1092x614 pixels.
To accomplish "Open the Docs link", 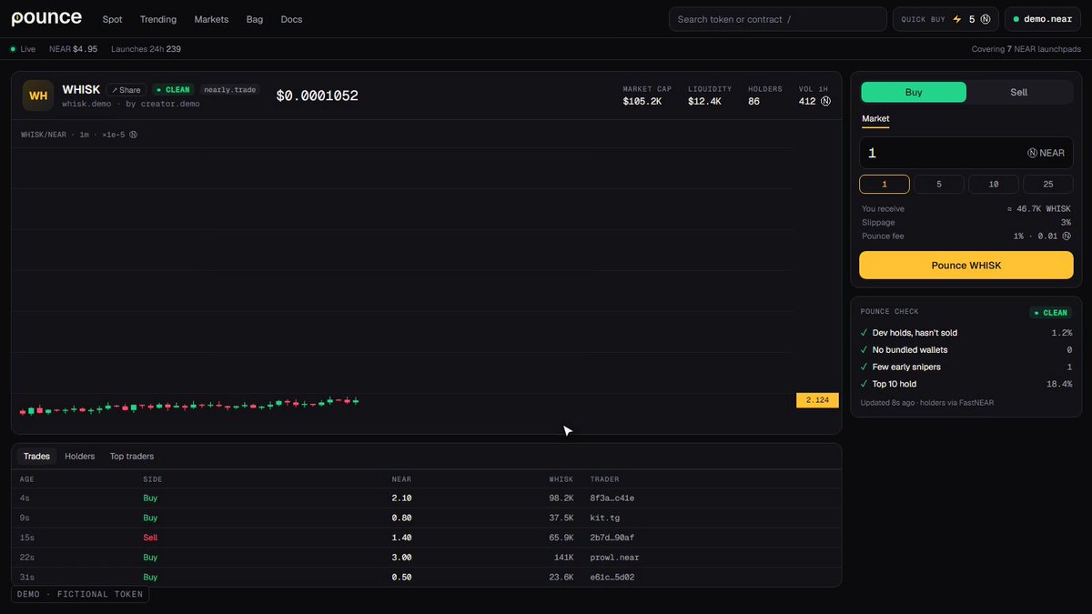I will pos(291,19).
